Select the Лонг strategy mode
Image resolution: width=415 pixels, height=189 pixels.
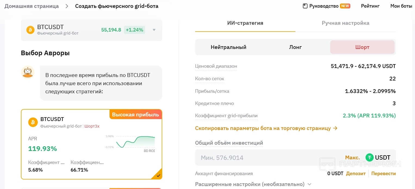[295, 47]
